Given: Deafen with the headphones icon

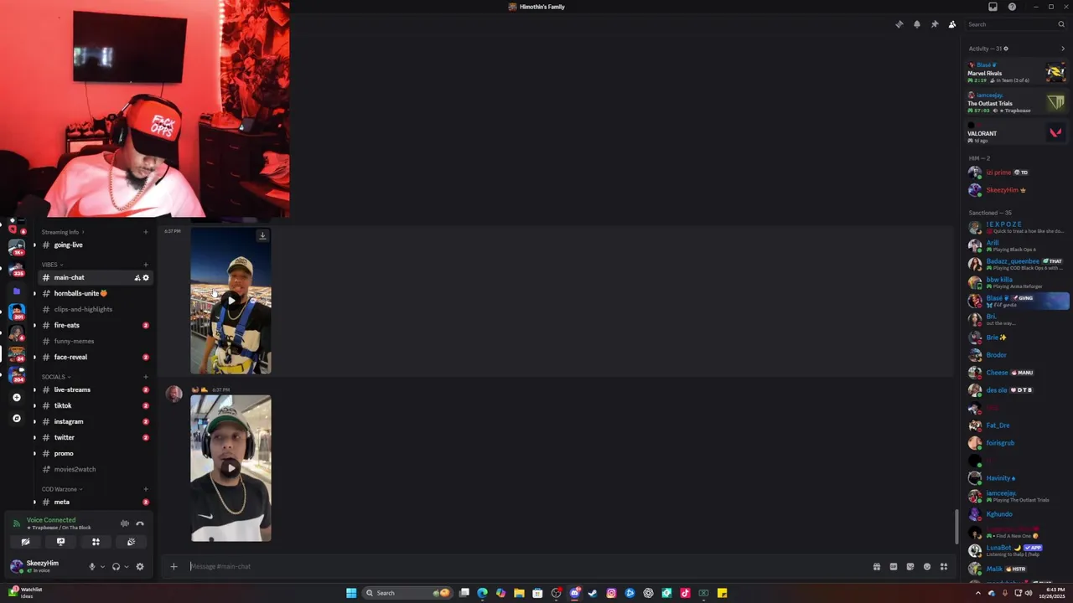Looking at the screenshot, I should pos(116,567).
